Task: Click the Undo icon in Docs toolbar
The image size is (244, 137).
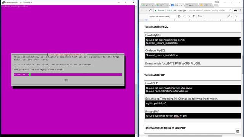Action: coord(184,16)
